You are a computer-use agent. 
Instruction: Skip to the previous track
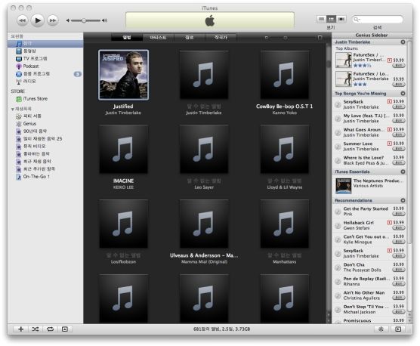coord(22,20)
